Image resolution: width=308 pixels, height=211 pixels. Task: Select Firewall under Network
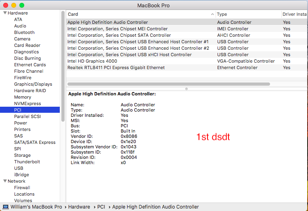(22, 188)
